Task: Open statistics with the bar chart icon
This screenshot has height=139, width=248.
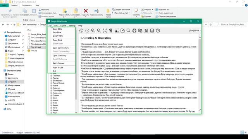Action: point(146,31)
